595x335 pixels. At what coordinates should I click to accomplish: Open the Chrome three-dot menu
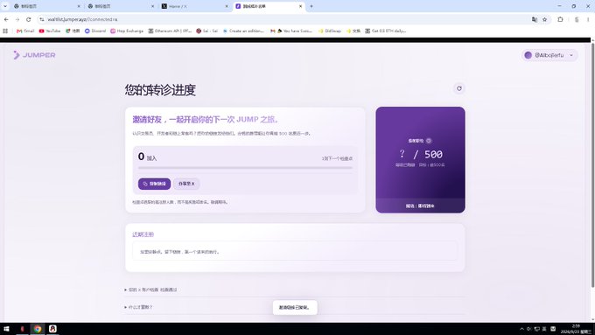589,19
